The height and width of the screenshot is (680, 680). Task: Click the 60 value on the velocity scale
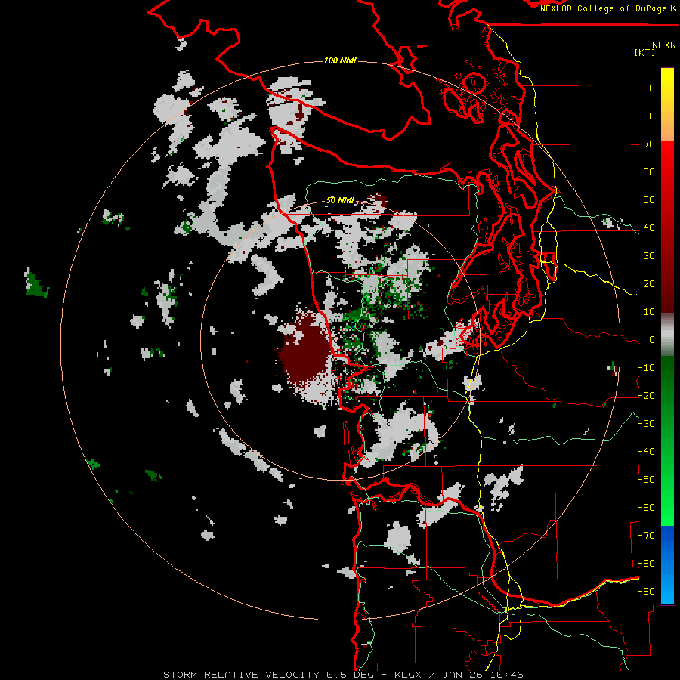tap(649, 172)
